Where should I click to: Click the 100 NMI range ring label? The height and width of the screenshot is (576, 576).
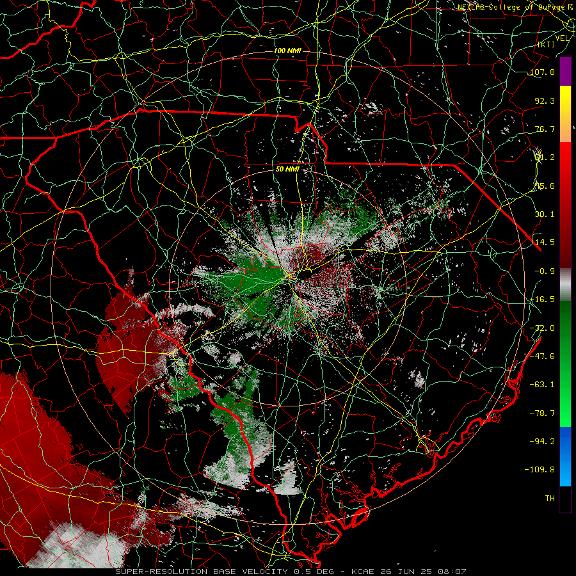[287, 51]
